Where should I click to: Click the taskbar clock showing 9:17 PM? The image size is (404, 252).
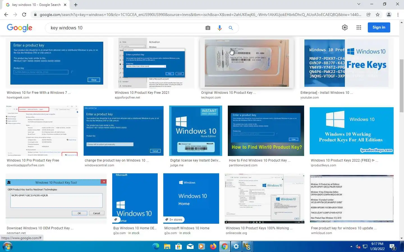pos(377,246)
